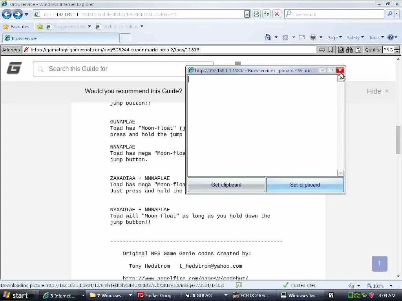
Task: Click the NYXAOIAE + NNNAPLAE code text
Action: [140, 210]
